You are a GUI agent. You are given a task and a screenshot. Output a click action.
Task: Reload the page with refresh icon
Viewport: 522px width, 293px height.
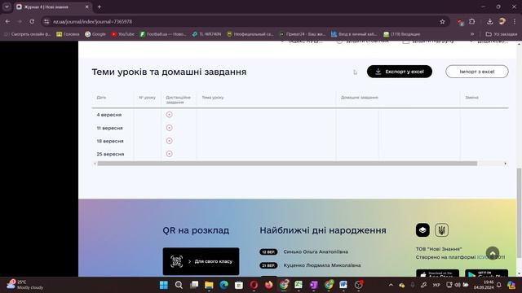point(32,22)
